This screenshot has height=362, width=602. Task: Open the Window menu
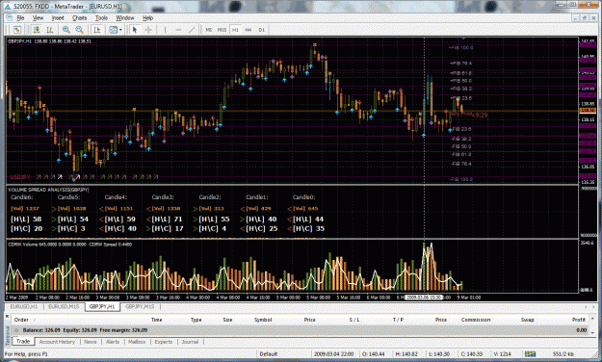(125, 18)
